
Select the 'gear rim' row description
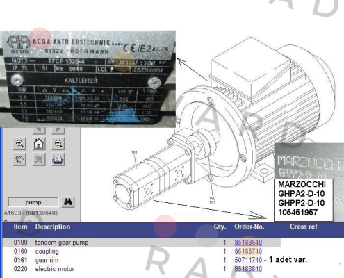[47, 260]
